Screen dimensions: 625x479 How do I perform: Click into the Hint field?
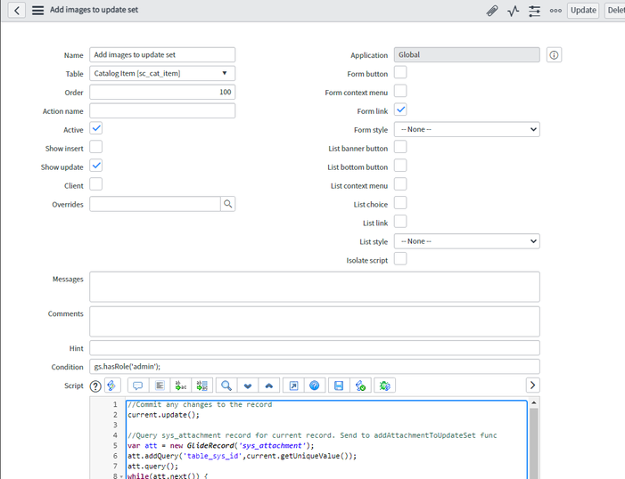tap(315, 348)
